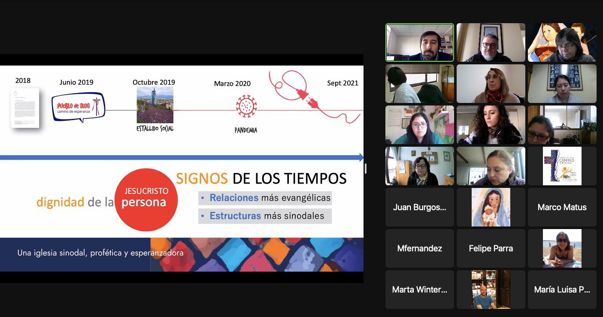Click the red Jesucristo persona circle
This screenshot has height=317, width=603.
click(146, 199)
